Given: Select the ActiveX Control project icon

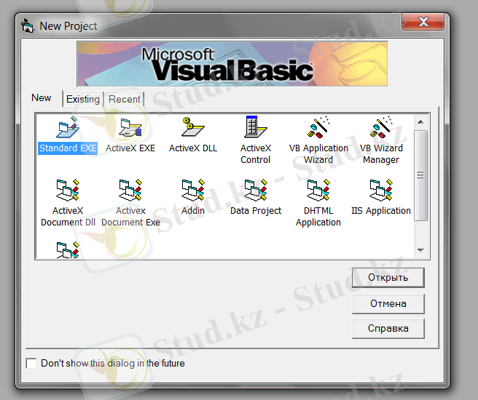Looking at the screenshot, I should pos(256,127).
